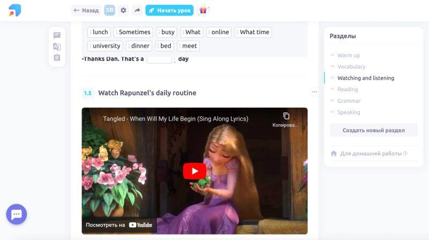
Task: Open the clipboard icon in left panel
Action: [57, 58]
